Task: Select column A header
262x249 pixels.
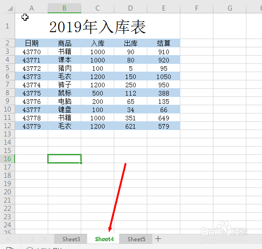Action: point(31,8)
